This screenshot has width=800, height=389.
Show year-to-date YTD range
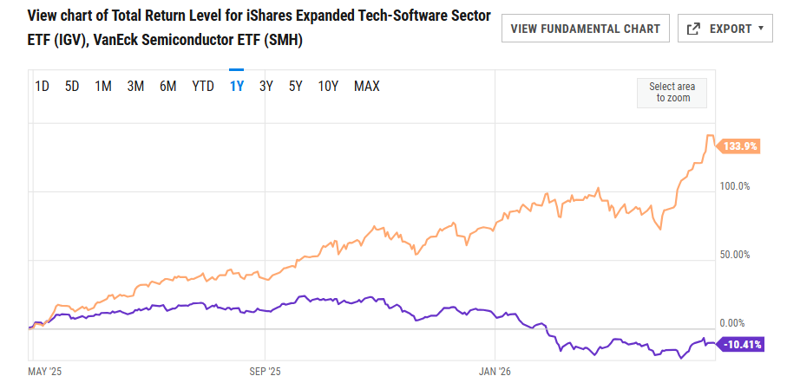203,86
